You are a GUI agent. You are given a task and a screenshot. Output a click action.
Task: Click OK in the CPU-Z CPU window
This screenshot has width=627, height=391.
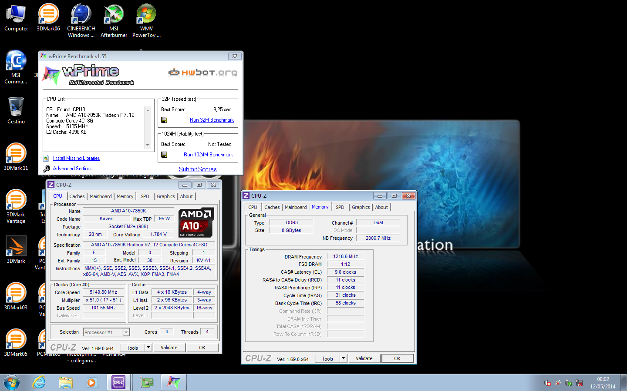click(x=202, y=348)
